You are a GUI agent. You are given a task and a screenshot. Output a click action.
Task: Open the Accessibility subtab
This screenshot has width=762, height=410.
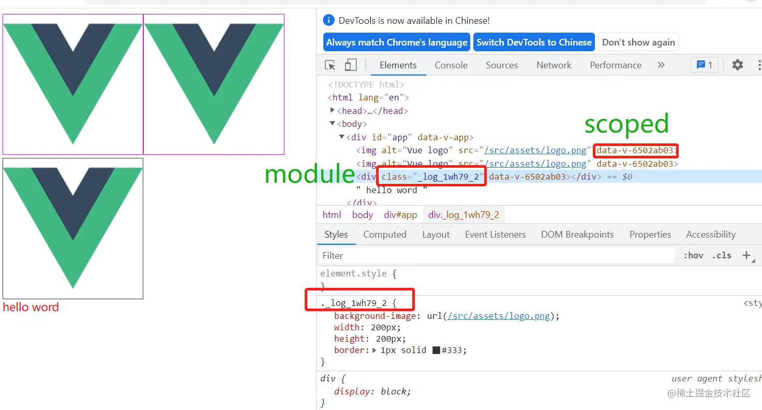pos(711,235)
